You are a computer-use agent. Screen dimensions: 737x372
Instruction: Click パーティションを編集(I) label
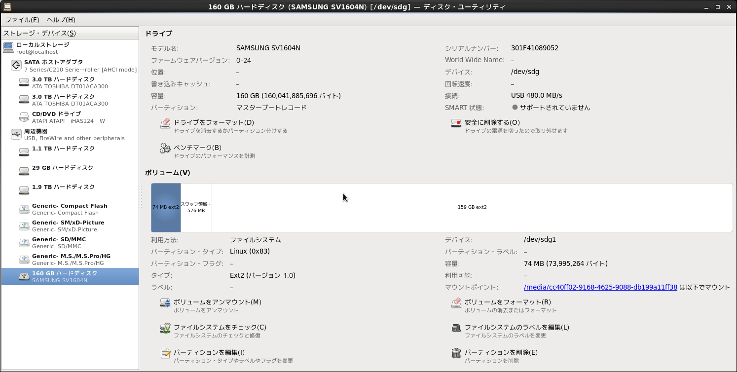coord(209,352)
